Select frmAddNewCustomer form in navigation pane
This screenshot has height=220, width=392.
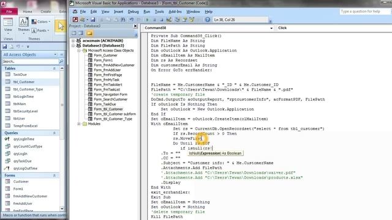31,196
